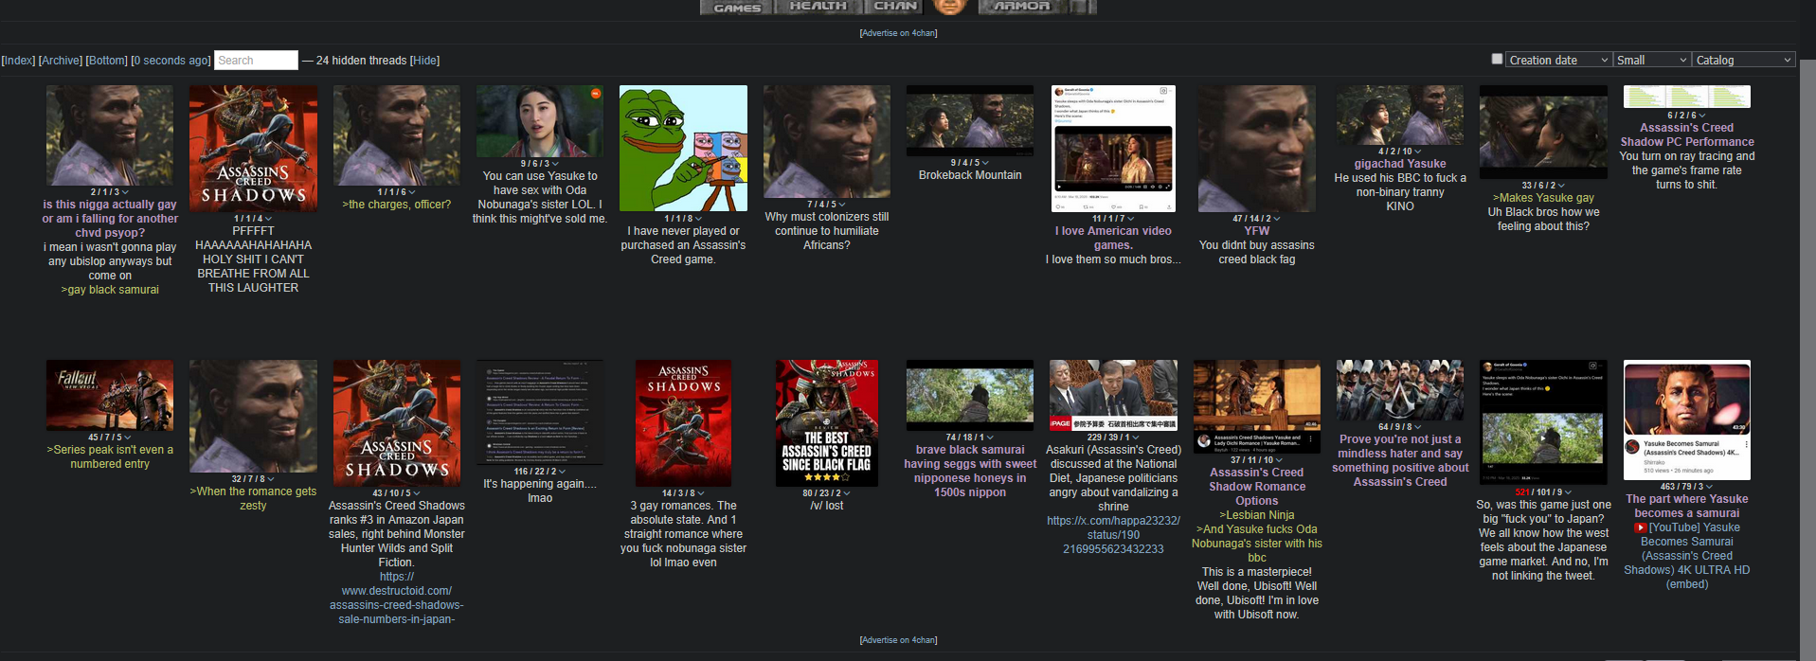Open the Pepe frog painter thumbnail
This screenshot has width=1816, height=661.
tap(683, 148)
